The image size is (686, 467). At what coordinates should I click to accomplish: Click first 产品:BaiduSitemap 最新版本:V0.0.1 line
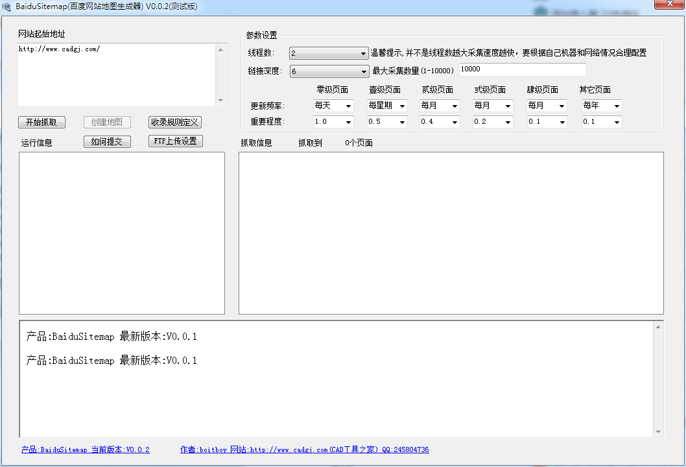click(x=112, y=337)
